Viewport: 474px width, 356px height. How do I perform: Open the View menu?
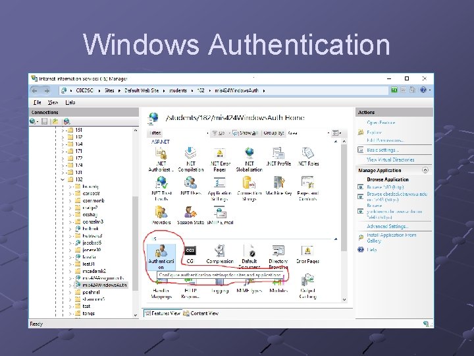coord(53,102)
